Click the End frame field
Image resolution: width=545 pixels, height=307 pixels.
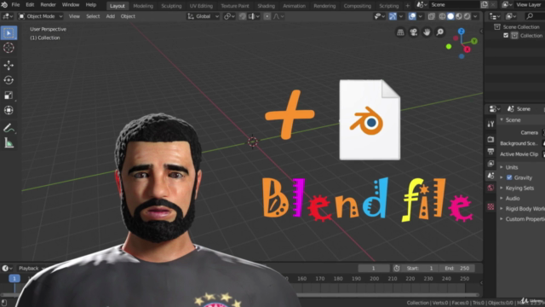(457, 269)
